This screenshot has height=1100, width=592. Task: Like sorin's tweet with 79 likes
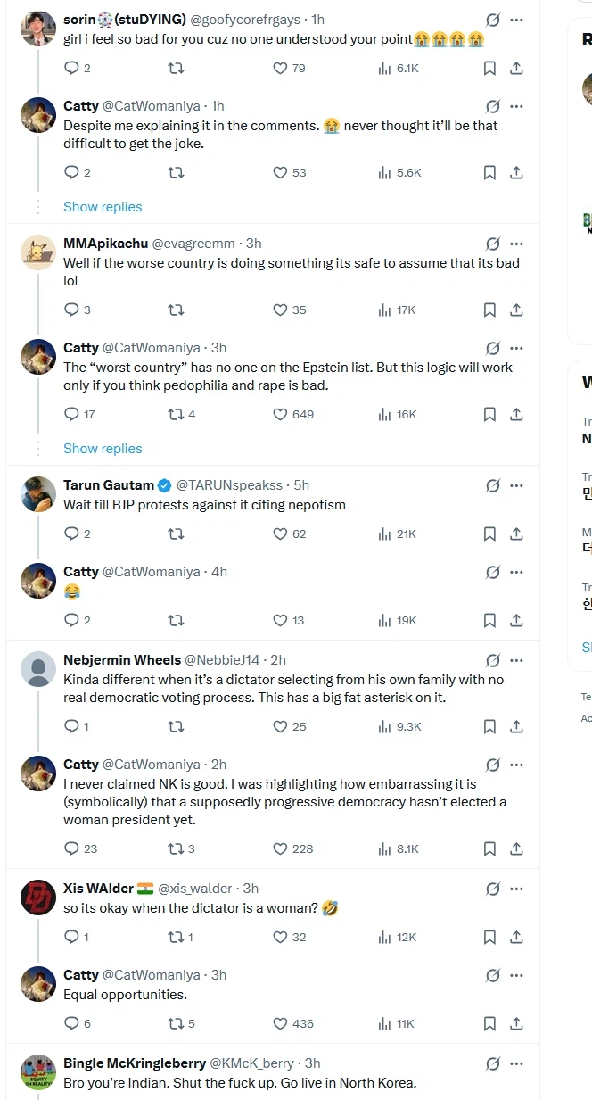(280, 68)
